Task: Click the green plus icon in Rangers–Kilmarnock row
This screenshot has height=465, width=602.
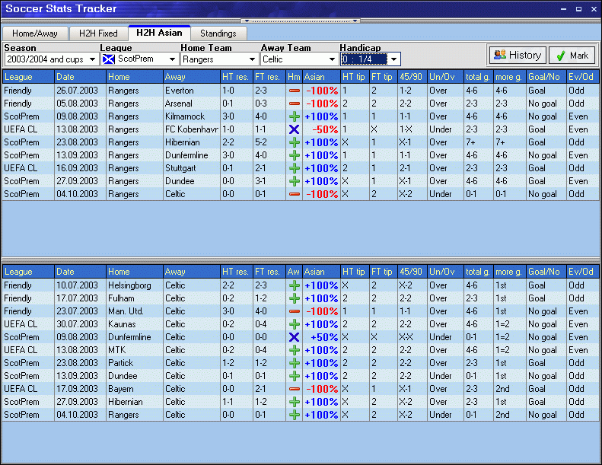Action: 294,116
